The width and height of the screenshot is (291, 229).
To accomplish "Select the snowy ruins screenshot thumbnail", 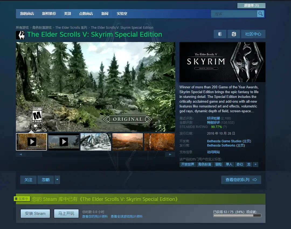I will point(96,142).
